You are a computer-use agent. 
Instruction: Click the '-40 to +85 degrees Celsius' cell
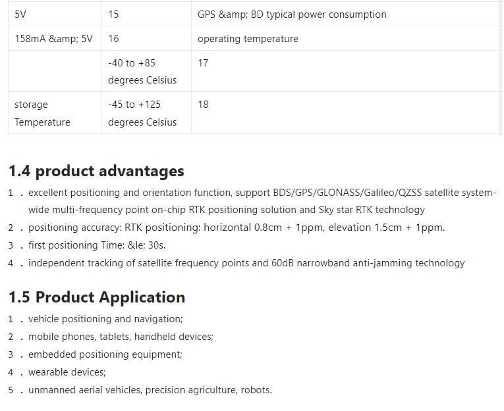[146, 71]
